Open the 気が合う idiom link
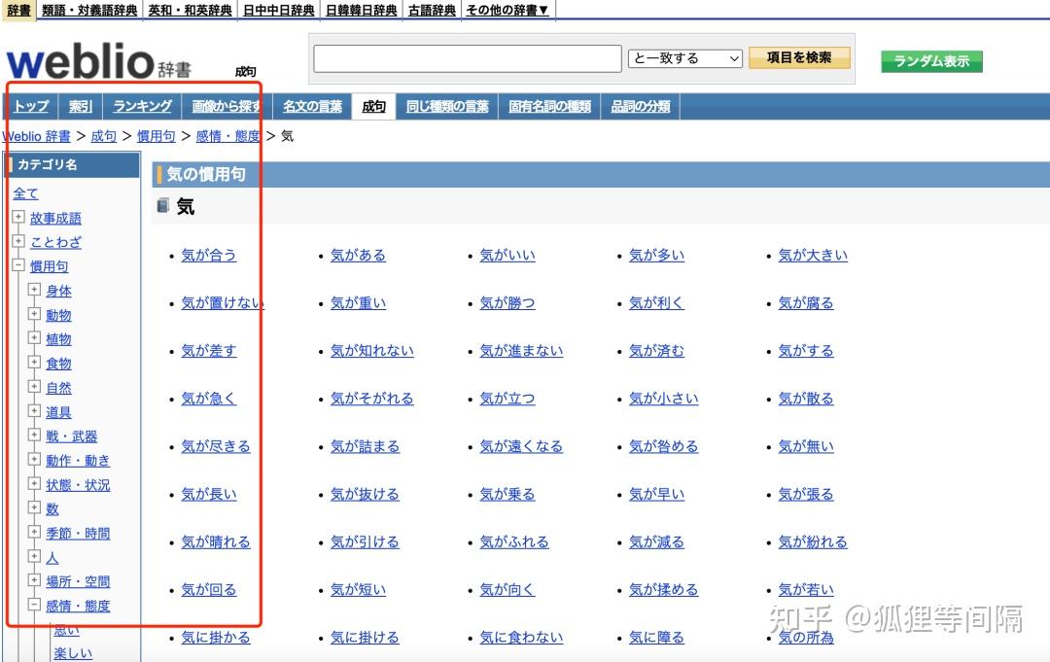 pyautogui.click(x=208, y=255)
